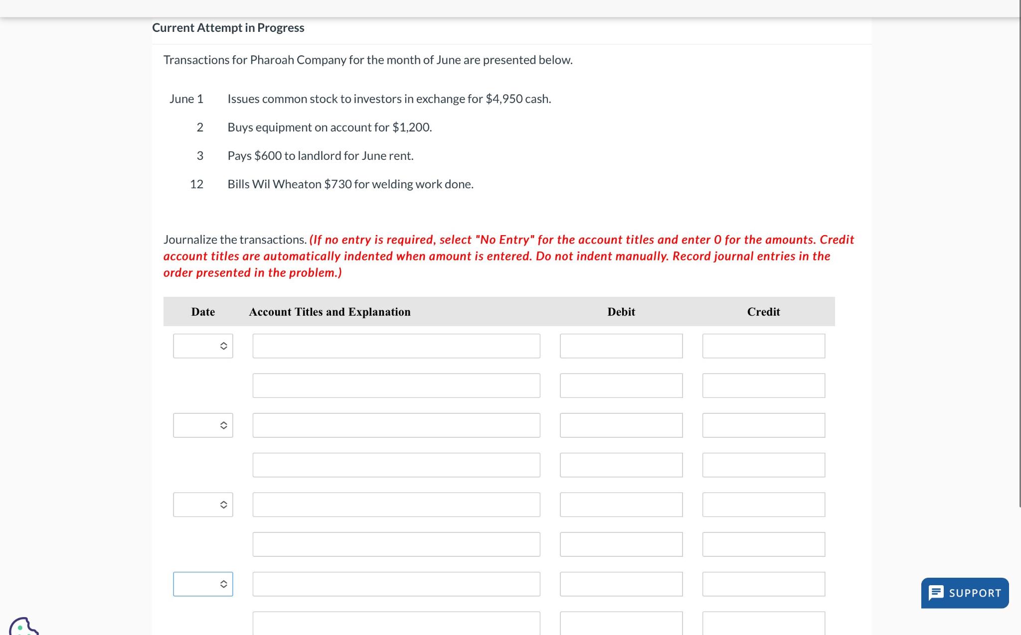The image size is (1021, 635).
Task: Open the second journal entry date dropdown
Action: click(203, 425)
